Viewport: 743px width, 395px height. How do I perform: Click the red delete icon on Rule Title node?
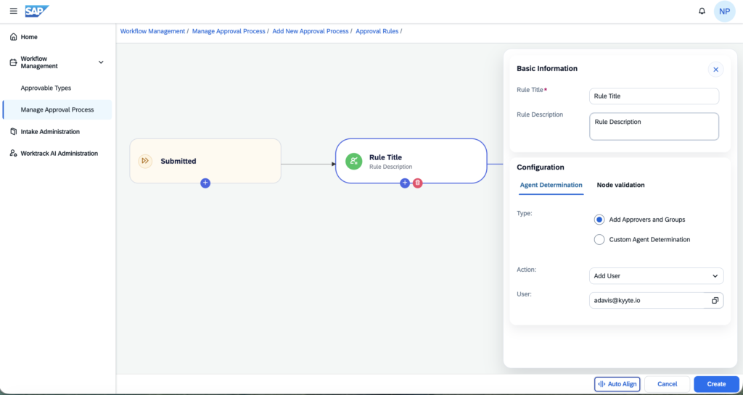pos(417,183)
